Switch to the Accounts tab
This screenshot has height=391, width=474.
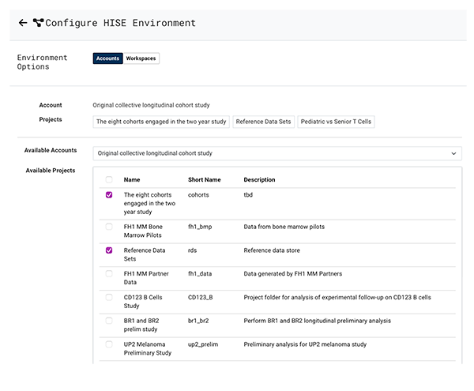(107, 58)
